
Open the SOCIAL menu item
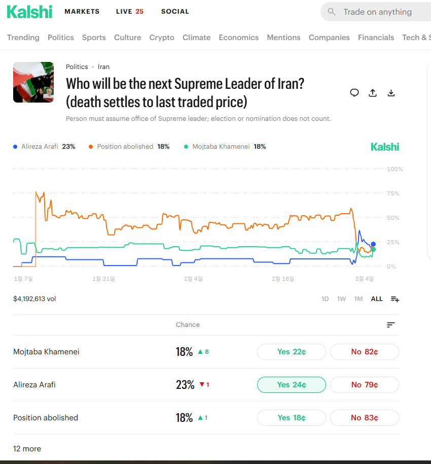[x=175, y=12]
